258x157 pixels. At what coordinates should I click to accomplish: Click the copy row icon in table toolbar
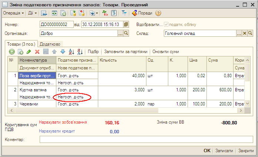tap(20, 52)
